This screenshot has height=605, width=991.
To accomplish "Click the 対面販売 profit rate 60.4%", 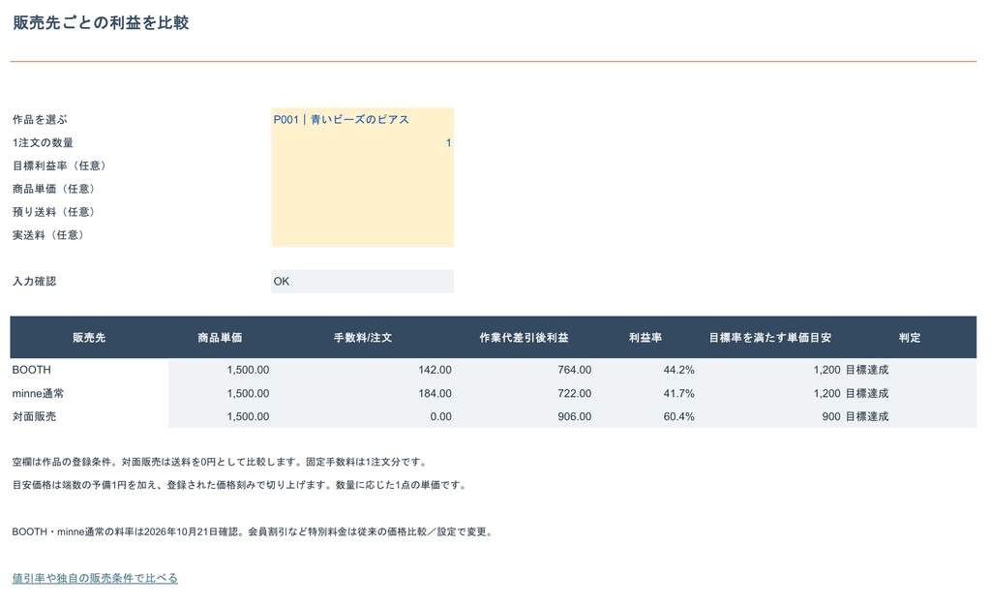I will 678,416.
